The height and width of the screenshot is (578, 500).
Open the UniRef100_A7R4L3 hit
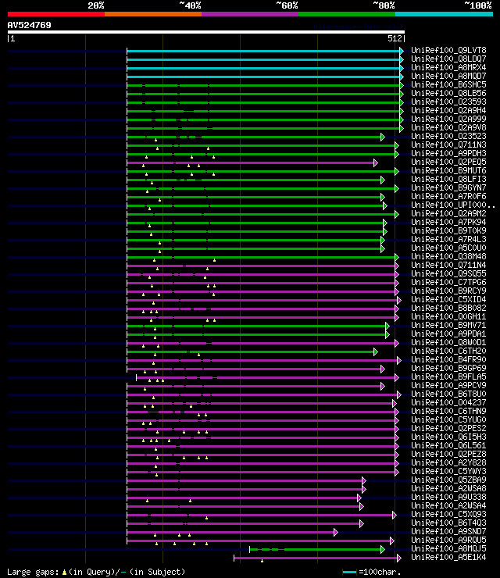(x=448, y=240)
